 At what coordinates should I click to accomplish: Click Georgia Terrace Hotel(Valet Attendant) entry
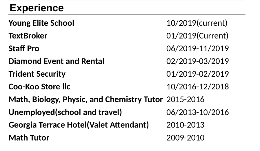click(79, 125)
